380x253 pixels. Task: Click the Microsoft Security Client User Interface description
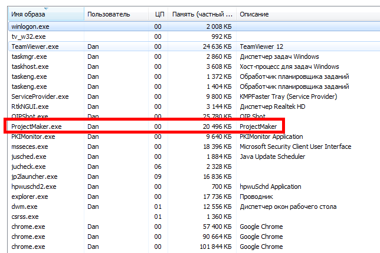coord(296,147)
